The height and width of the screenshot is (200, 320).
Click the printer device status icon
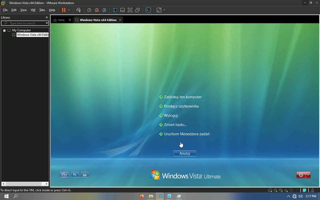click(x=291, y=190)
